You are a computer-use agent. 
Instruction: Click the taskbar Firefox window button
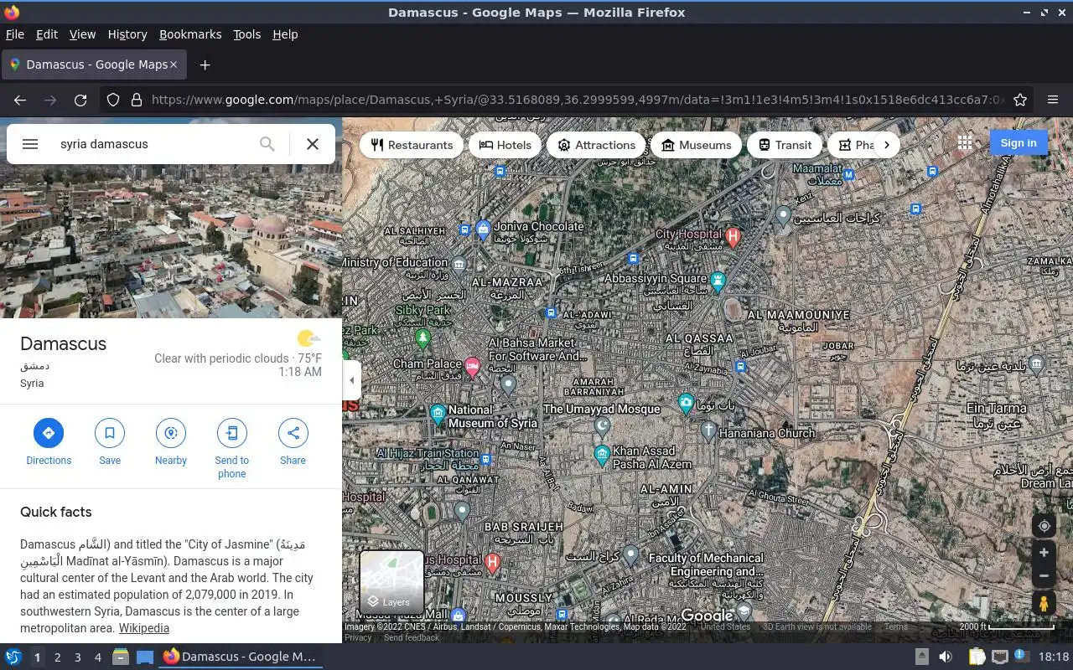click(x=240, y=657)
